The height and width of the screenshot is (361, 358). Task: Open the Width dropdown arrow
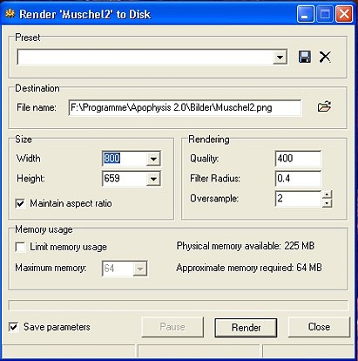153,159
